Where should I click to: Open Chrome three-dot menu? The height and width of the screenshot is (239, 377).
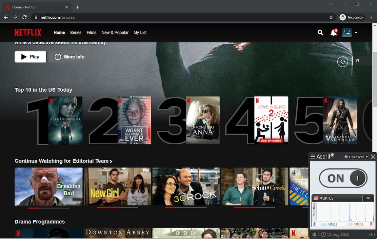click(371, 17)
